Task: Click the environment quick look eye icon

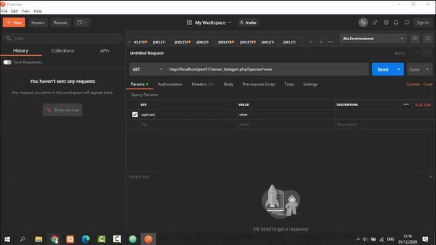Action: [415, 39]
